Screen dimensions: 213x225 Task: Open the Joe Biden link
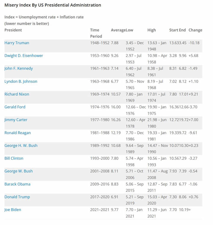click(13, 210)
